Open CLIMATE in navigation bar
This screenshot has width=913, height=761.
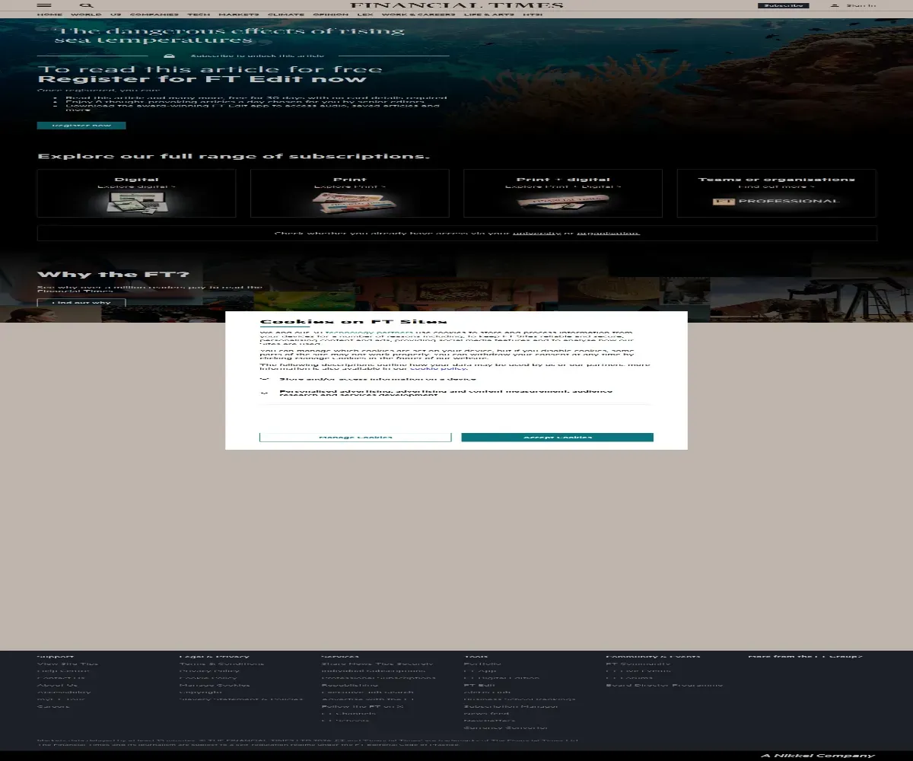click(x=286, y=14)
